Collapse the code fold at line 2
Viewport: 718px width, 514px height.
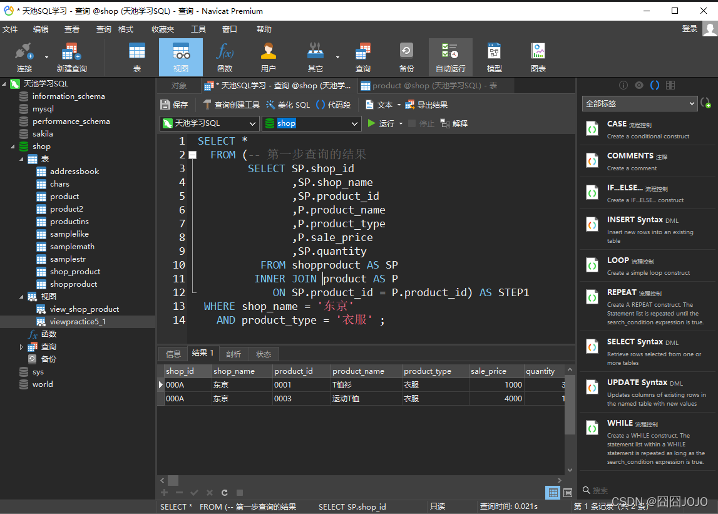click(x=193, y=155)
